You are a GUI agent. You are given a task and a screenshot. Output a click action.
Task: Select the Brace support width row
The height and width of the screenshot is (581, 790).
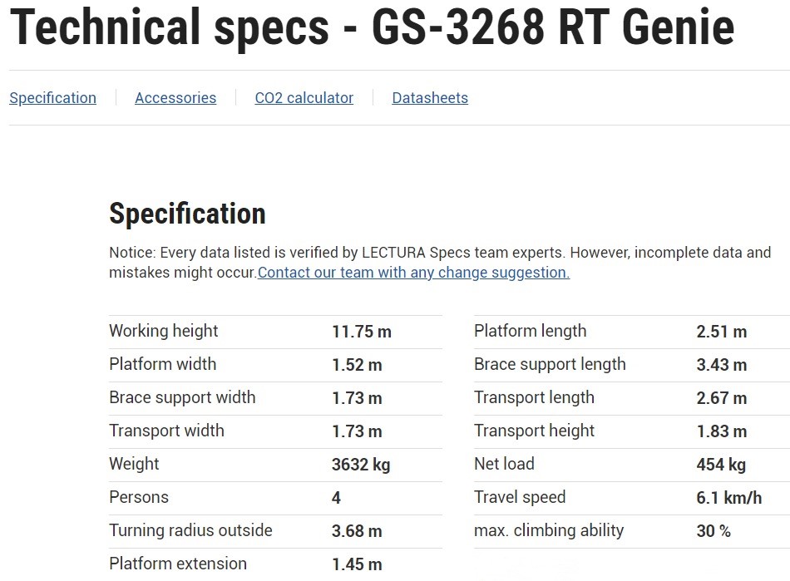[x=182, y=397]
